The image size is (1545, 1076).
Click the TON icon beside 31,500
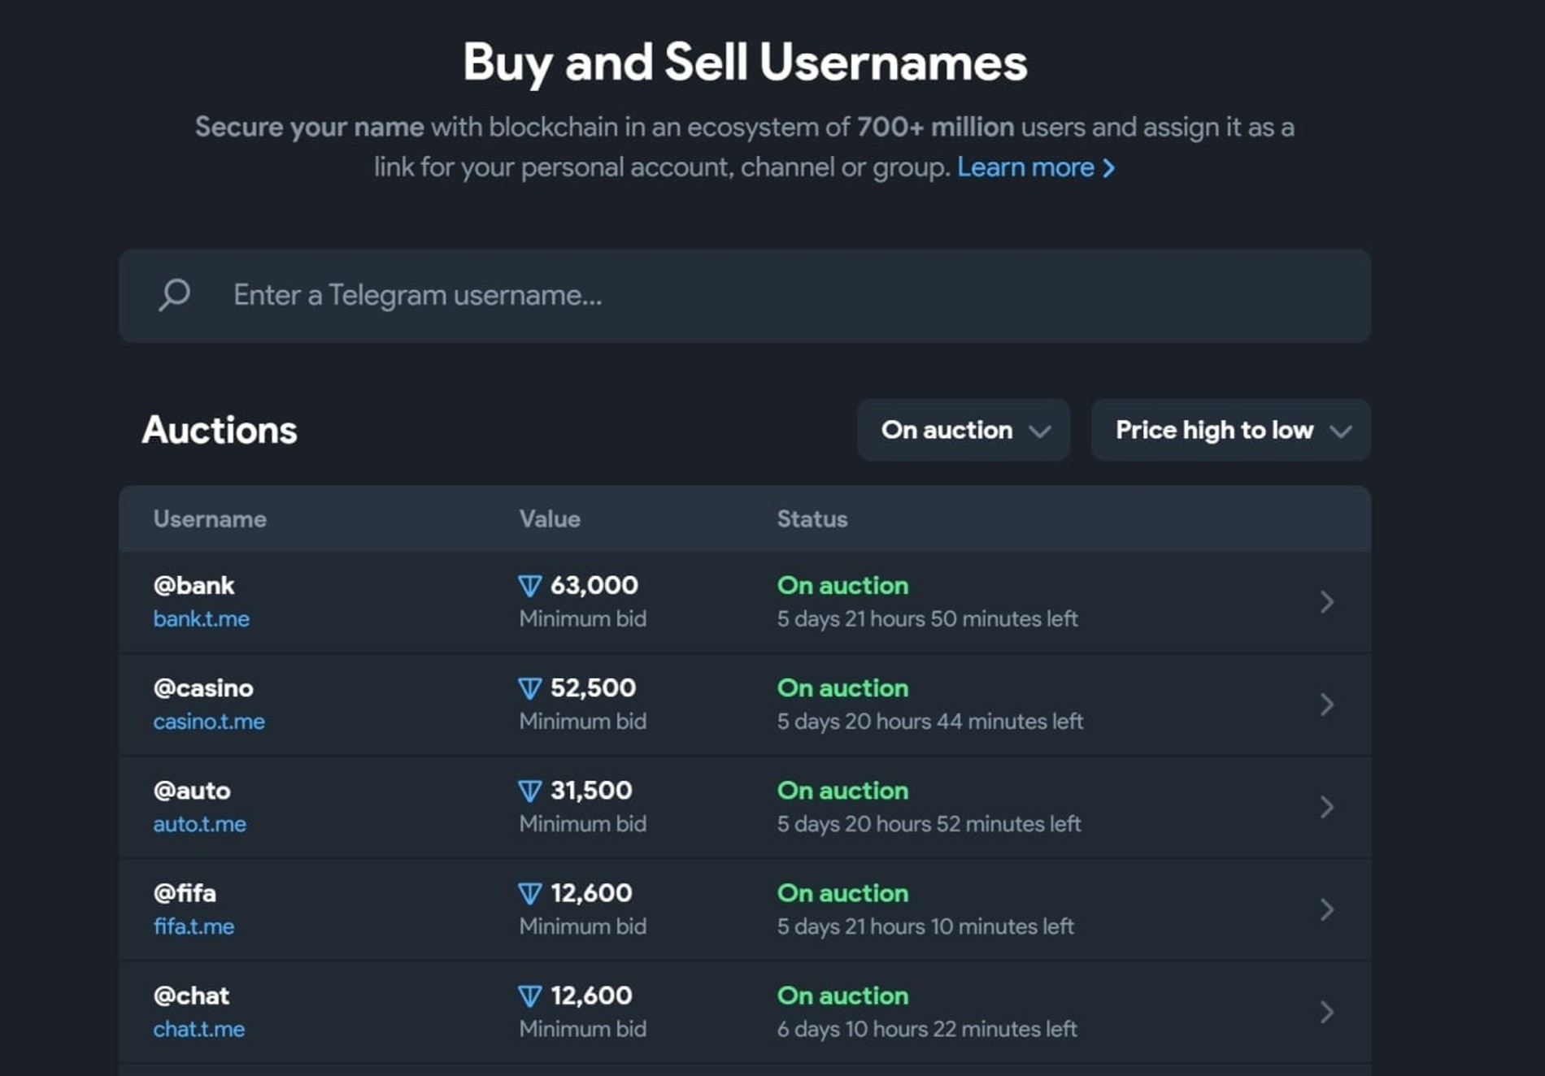click(529, 791)
